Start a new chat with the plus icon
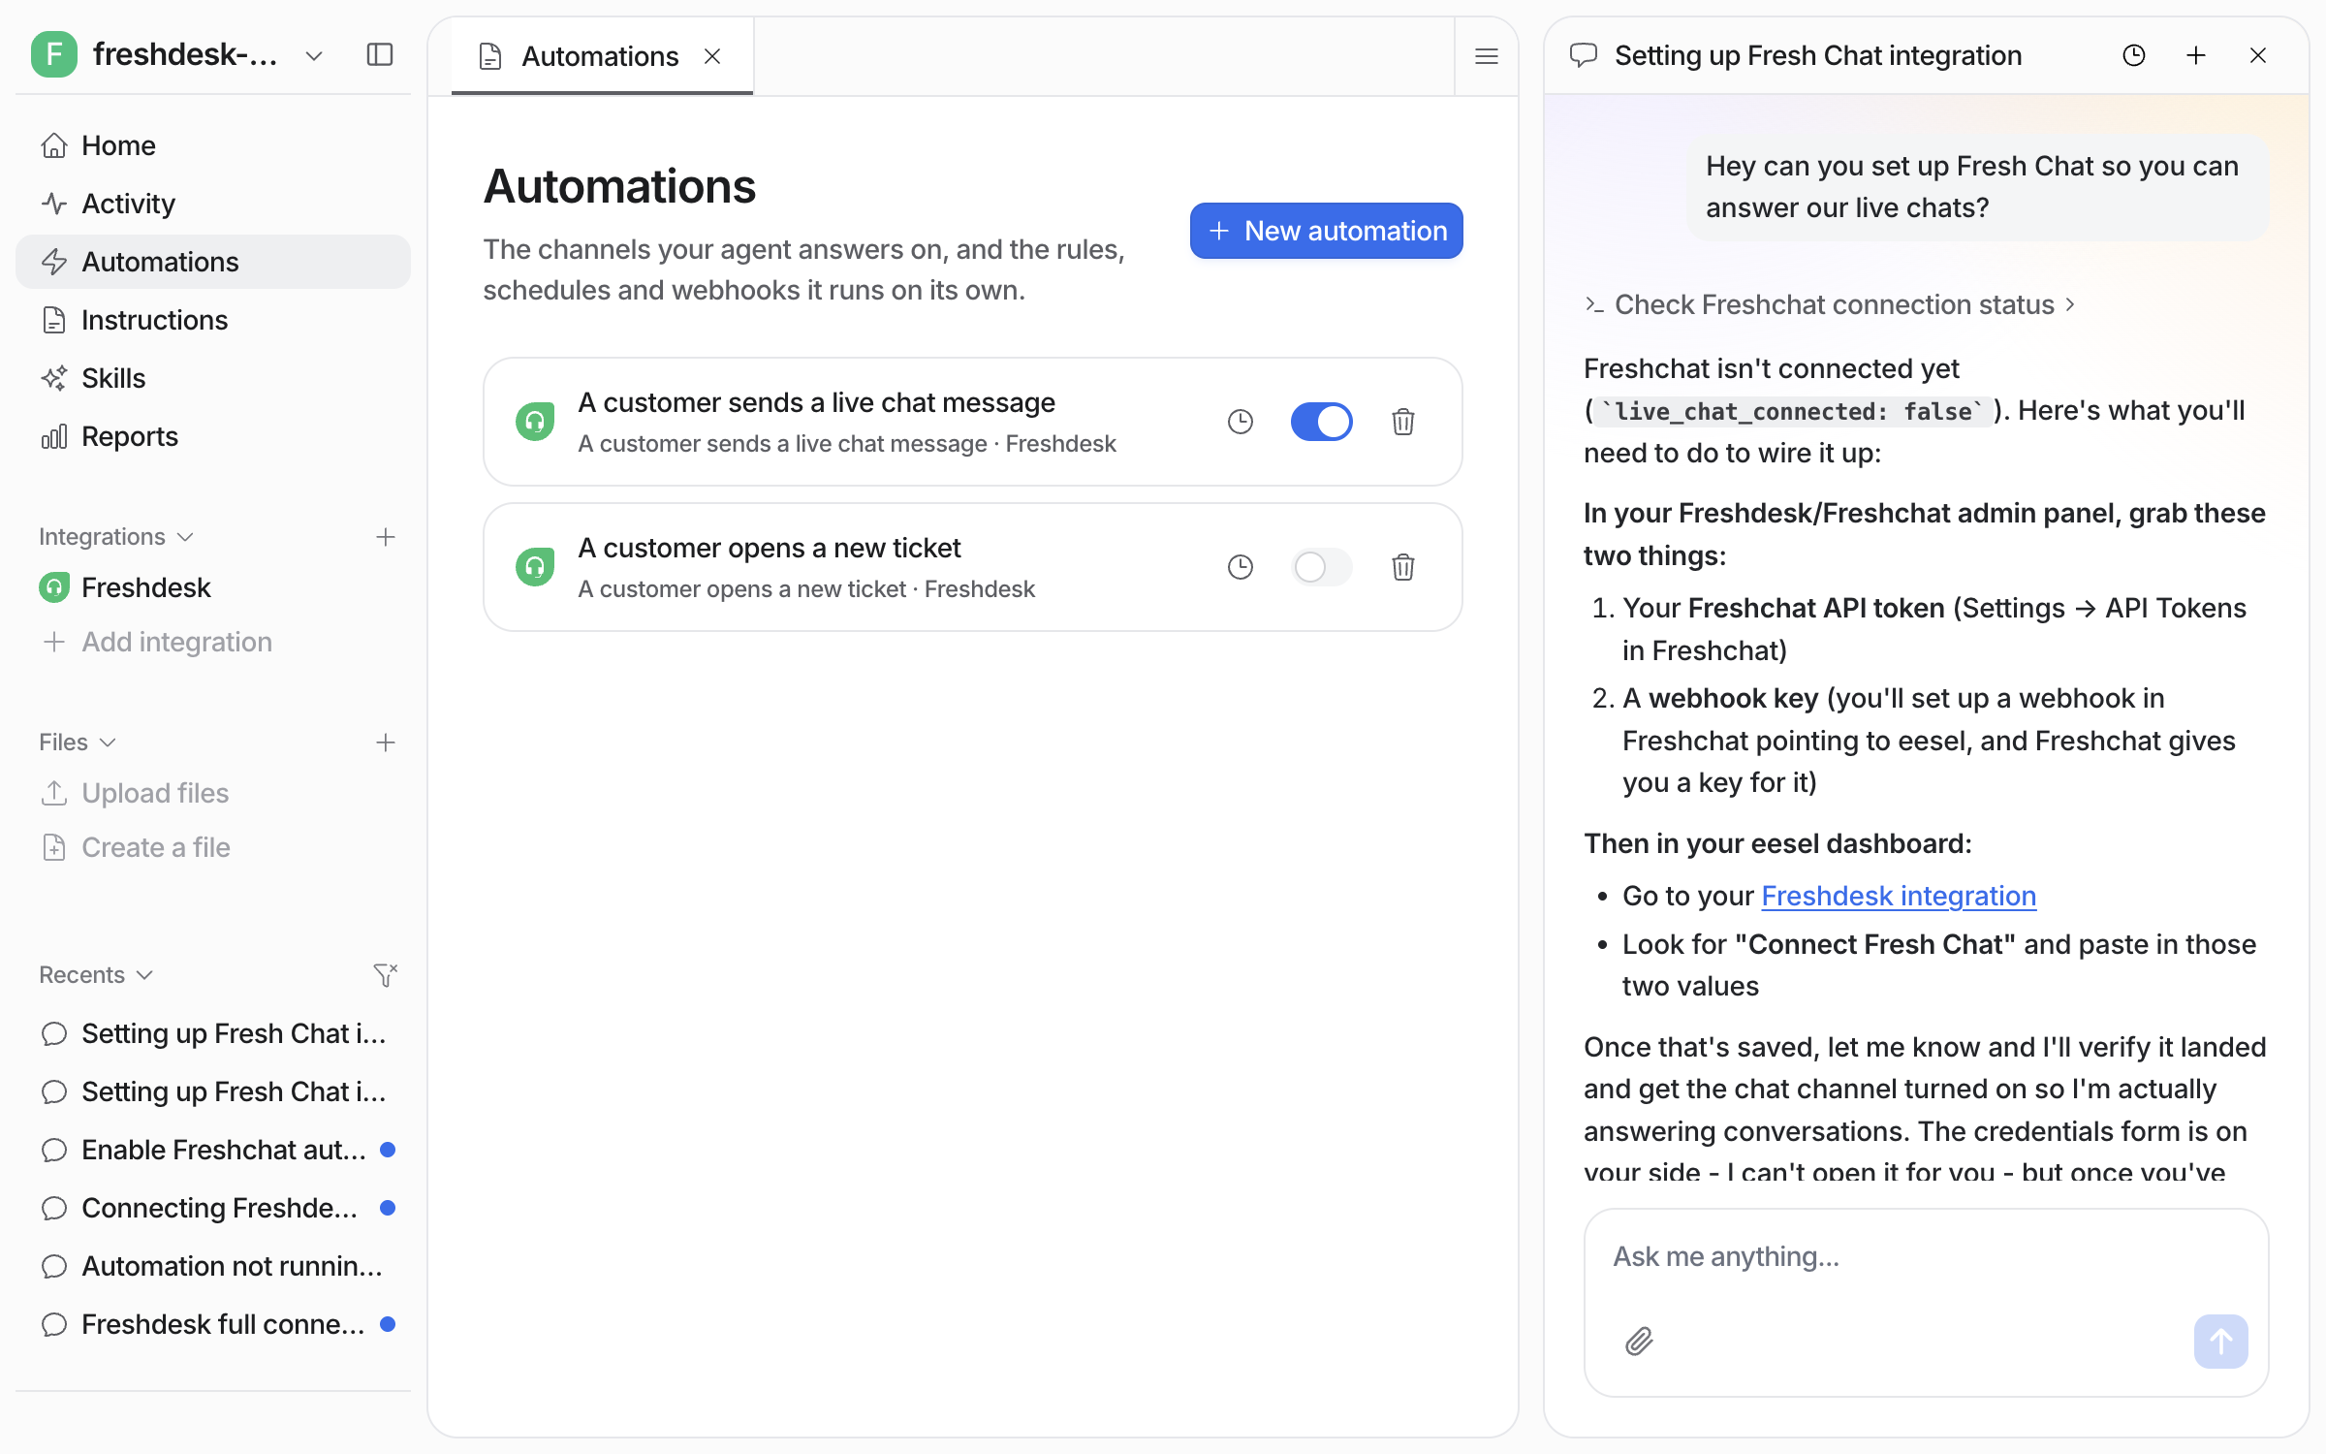The height and width of the screenshot is (1454, 2326). [x=2196, y=55]
